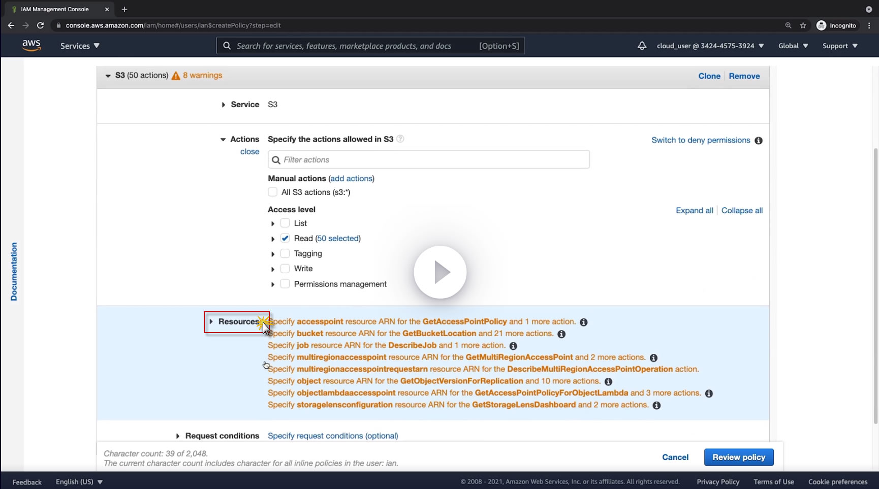
Task: Check the Tagging access level checkbox
Action: [x=285, y=253]
